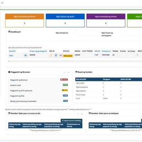Screen dimensions: 142x142
Task: Close the Paggamit ng Browser panel
Action: point(69,72)
